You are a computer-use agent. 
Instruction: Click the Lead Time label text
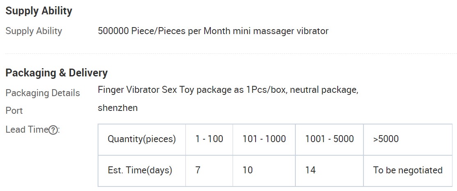coord(27,129)
